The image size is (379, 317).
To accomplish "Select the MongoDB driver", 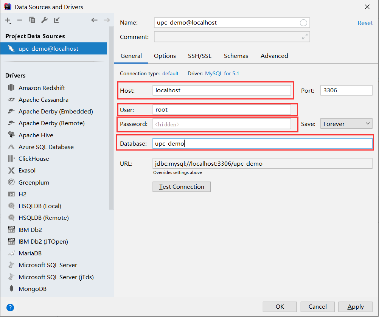I will coord(33,289).
